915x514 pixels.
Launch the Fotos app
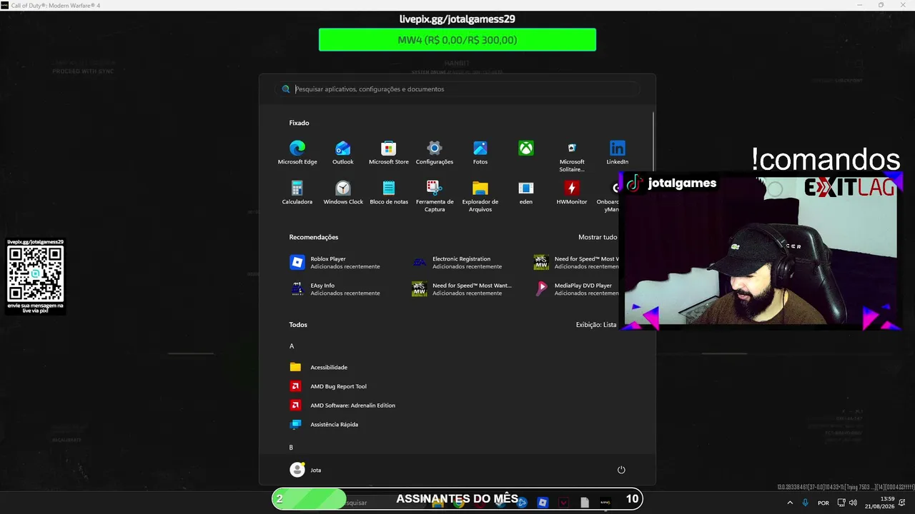point(480,152)
